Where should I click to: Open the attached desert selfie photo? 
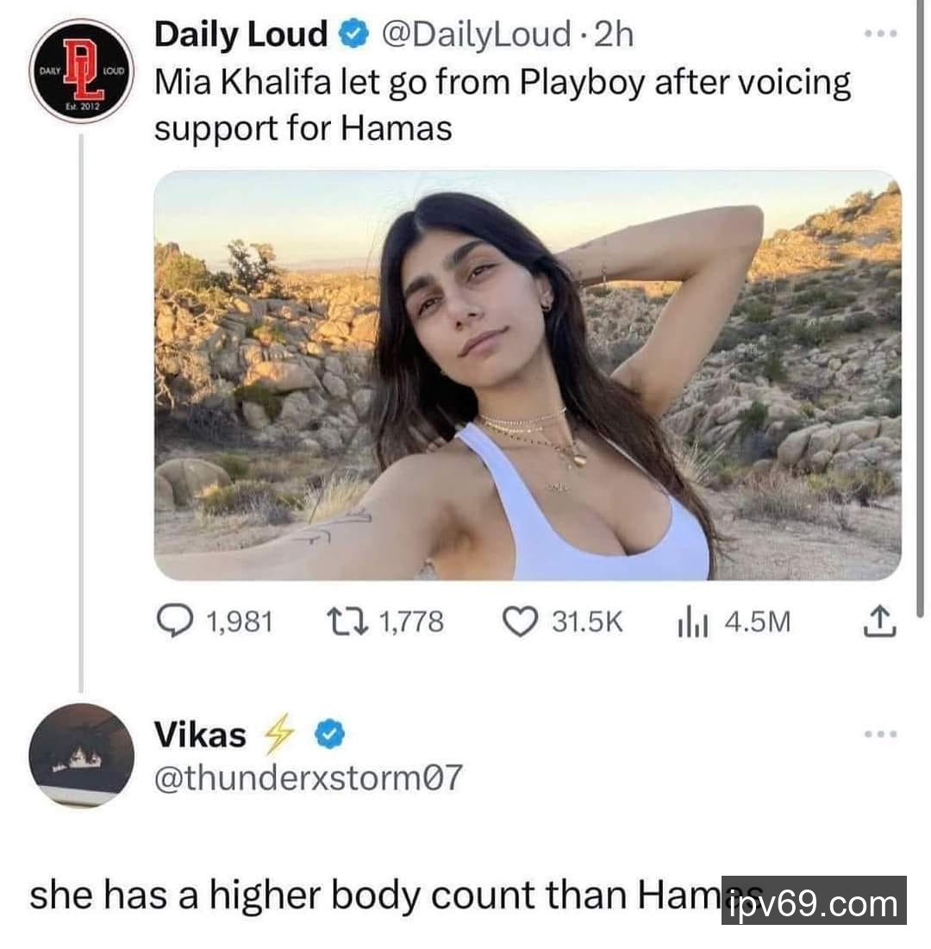coord(528,375)
